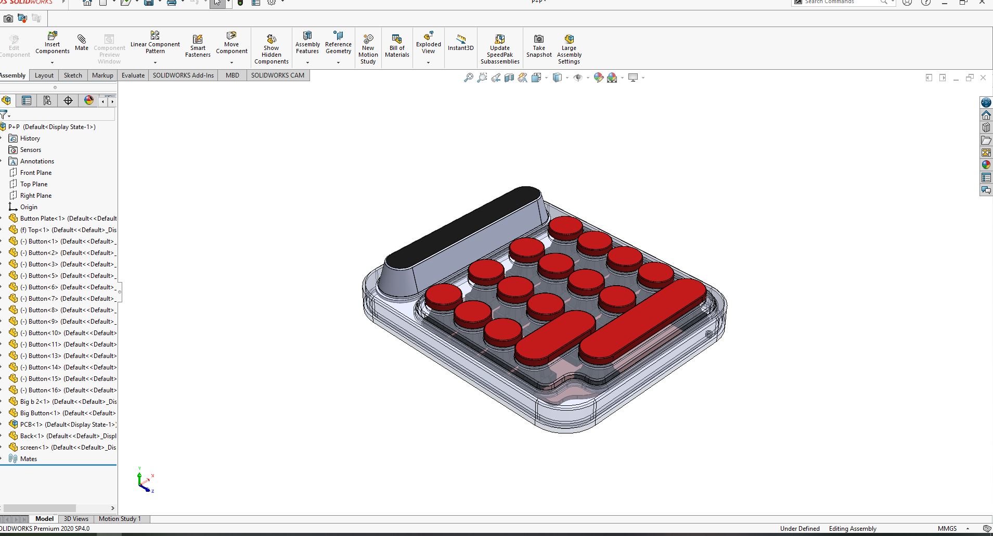Launch Smart Fasteners
Image resolution: width=993 pixels, height=536 pixels.
[198, 46]
